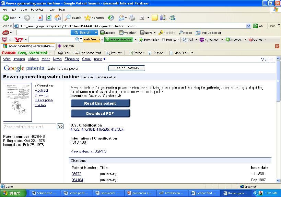Screen dimensions: 281x197
Task: Open the Bookmarks dropdown in Yahoo toolbar
Action: click(159, 40)
